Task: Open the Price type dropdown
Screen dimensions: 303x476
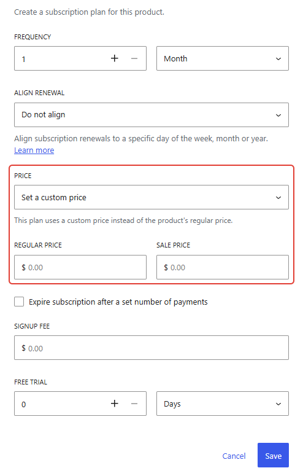Action: [151, 197]
